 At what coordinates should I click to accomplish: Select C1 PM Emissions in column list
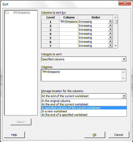tap(18, 13)
